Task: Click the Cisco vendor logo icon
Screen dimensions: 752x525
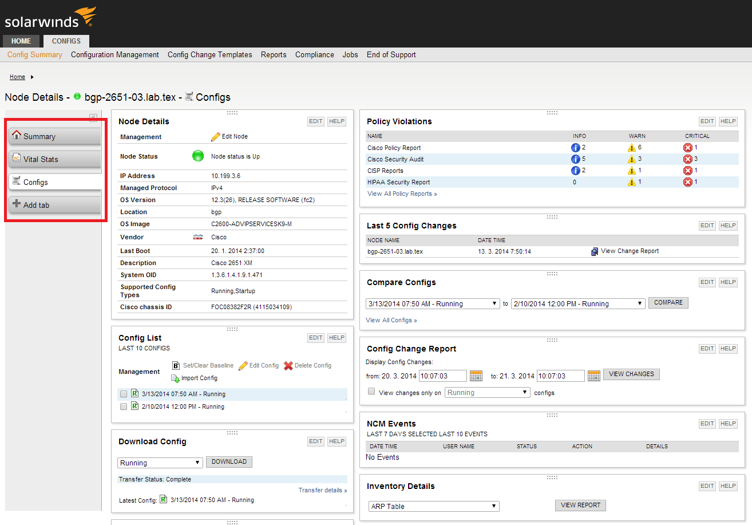Action: point(198,237)
